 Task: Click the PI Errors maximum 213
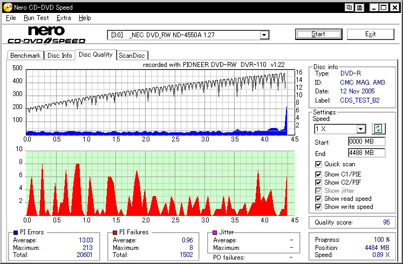pos(87,247)
